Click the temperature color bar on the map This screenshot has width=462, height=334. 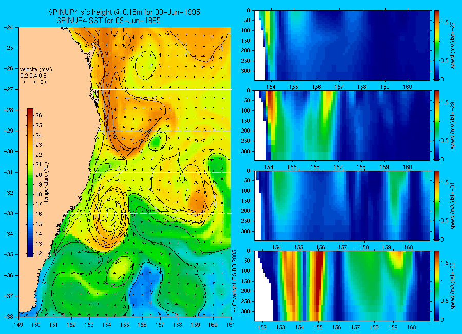click(x=30, y=183)
